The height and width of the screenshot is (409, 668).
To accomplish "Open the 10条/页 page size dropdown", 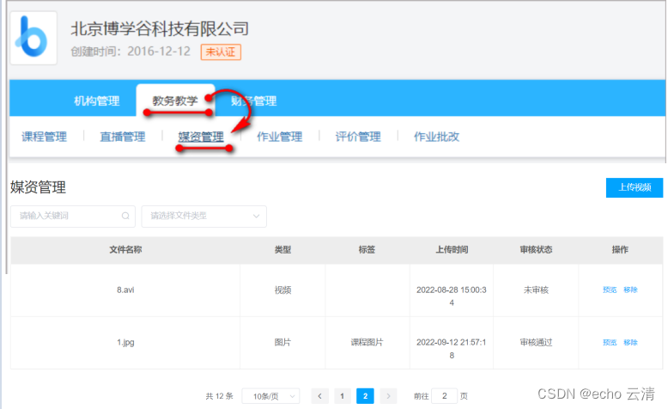I will pyautogui.click(x=270, y=396).
